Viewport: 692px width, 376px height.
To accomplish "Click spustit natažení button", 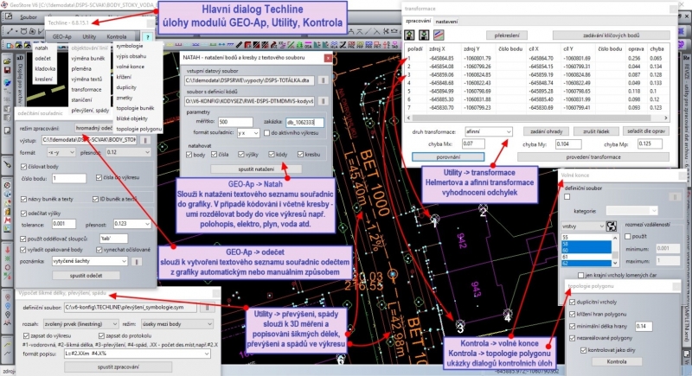I will click(256, 169).
